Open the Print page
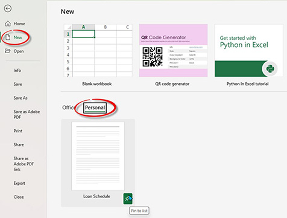Viewport: 287px width, 218px height. coord(18,131)
